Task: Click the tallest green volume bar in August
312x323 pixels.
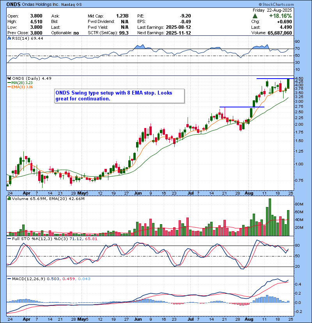Action: [x=269, y=217]
